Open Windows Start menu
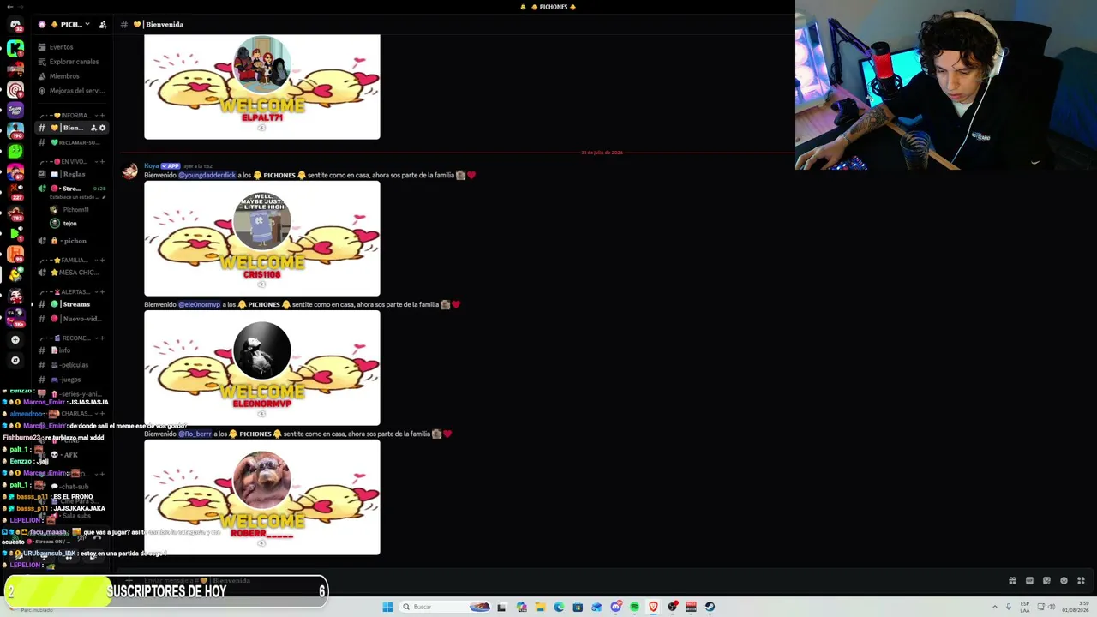The image size is (1097, 617). coord(387,607)
